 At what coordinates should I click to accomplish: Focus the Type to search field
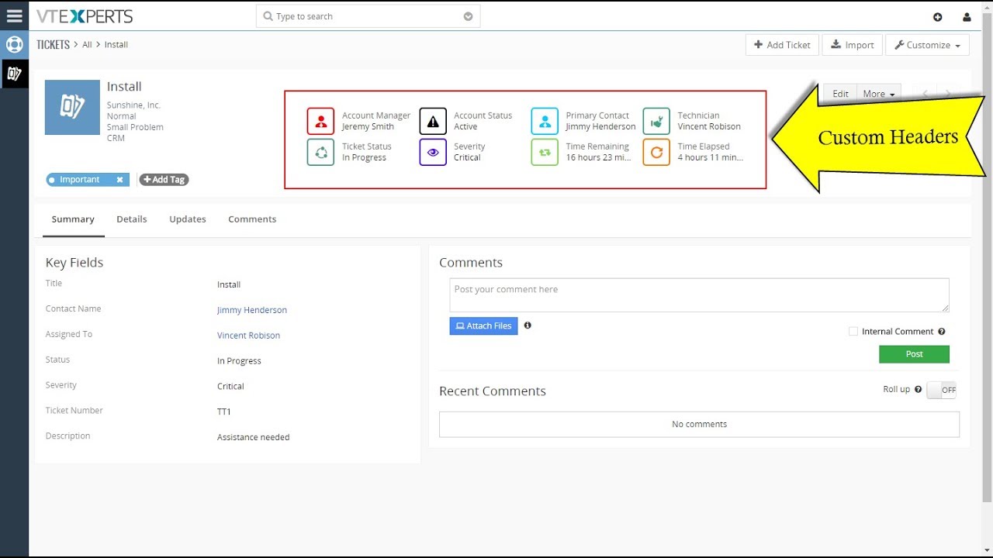[368, 16]
